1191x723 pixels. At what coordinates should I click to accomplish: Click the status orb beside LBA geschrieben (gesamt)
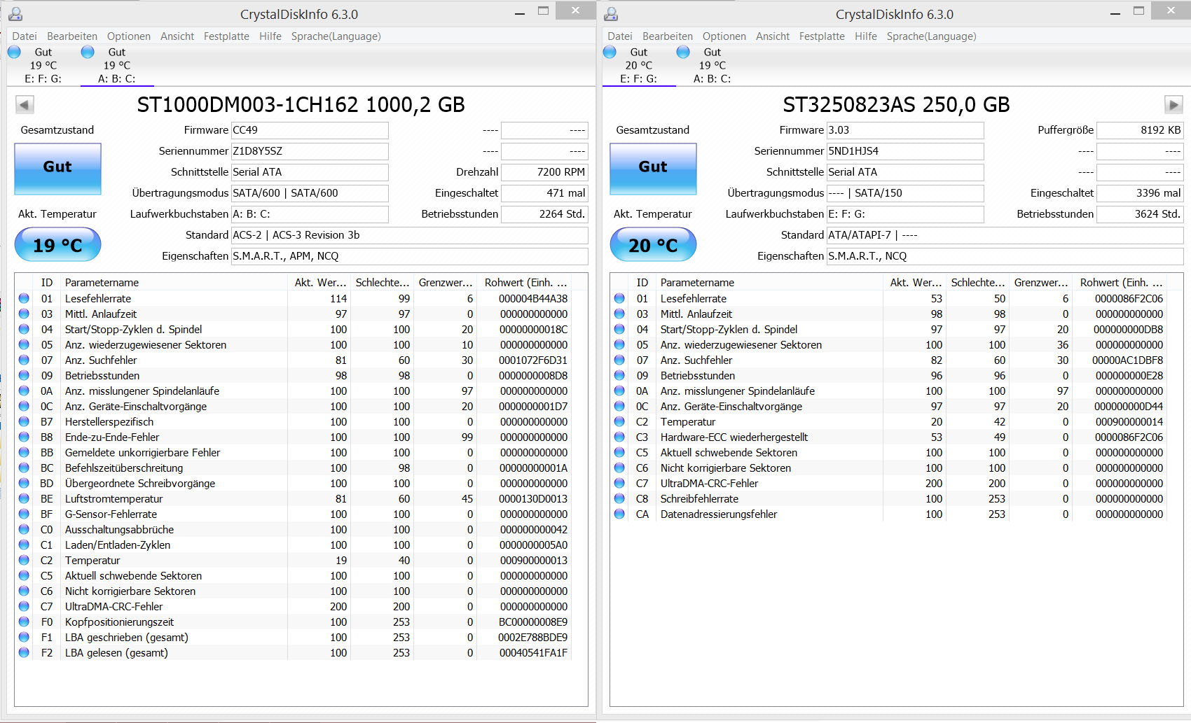[x=24, y=637]
